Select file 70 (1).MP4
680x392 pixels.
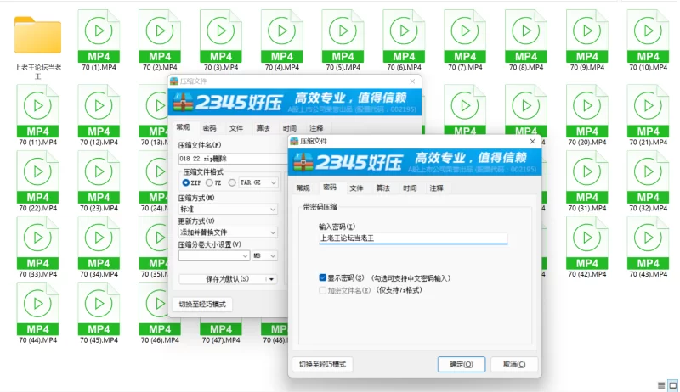click(x=99, y=40)
